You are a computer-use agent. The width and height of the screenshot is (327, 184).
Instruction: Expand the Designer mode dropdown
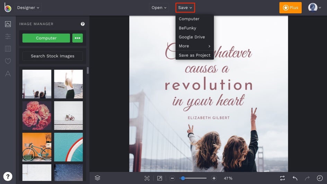point(28,8)
